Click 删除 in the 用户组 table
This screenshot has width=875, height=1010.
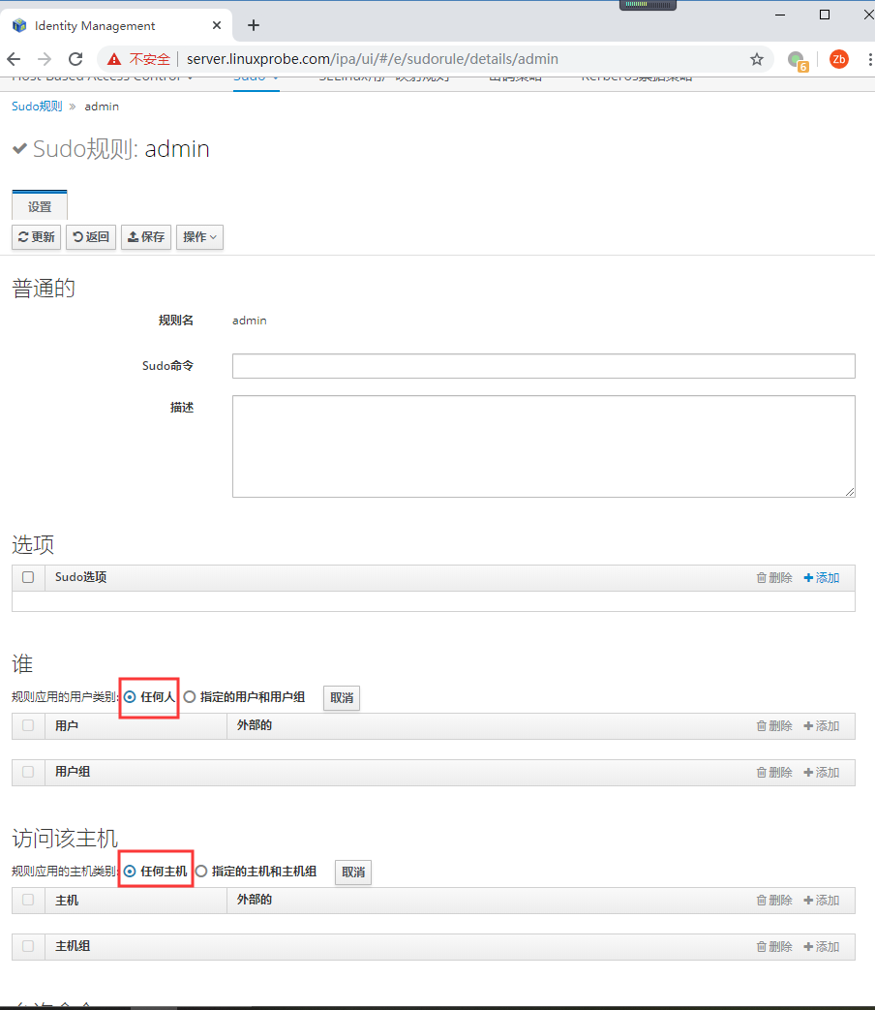point(774,773)
